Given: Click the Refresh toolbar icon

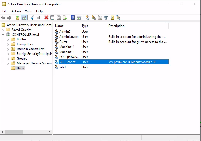Looking at the screenshot, I should [59, 18].
